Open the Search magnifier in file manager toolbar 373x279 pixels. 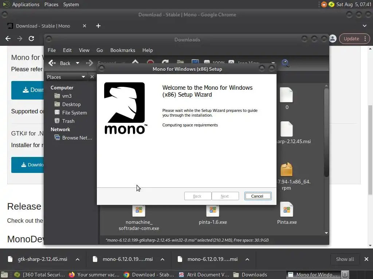coord(285,63)
